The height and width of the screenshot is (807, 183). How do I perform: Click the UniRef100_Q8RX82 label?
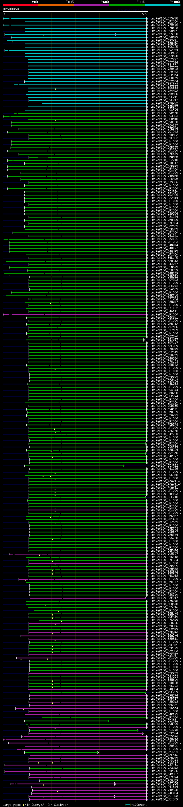coord(164,53)
